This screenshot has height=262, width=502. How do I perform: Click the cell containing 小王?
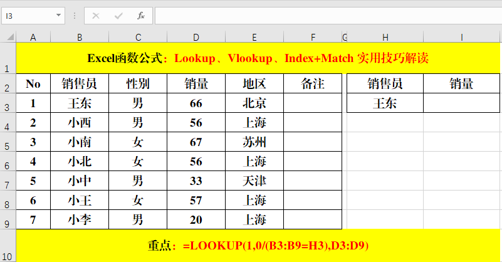80,200
